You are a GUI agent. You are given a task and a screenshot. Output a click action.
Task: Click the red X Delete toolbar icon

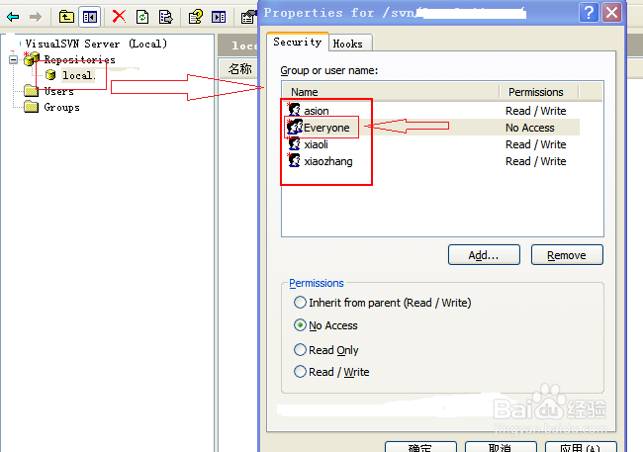(119, 17)
